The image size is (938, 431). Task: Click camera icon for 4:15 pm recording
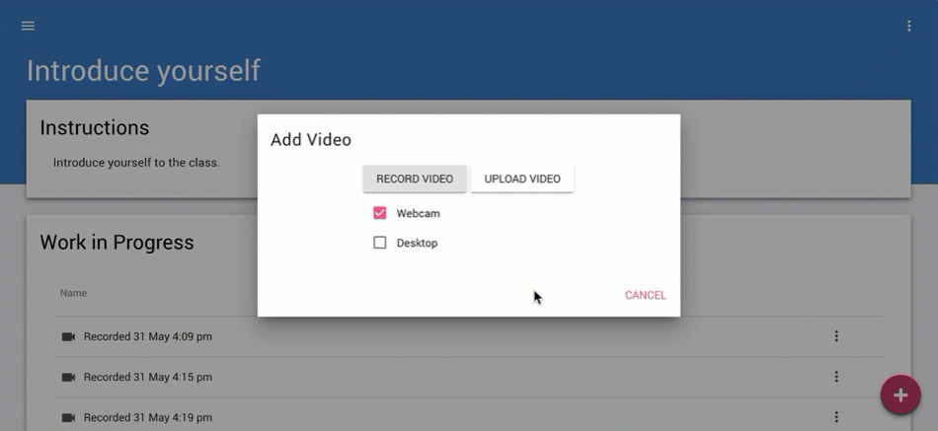pos(68,377)
